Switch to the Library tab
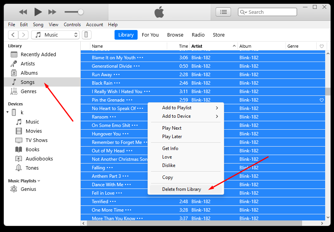Image resolution: width=334 pixels, height=232 pixels. click(126, 35)
